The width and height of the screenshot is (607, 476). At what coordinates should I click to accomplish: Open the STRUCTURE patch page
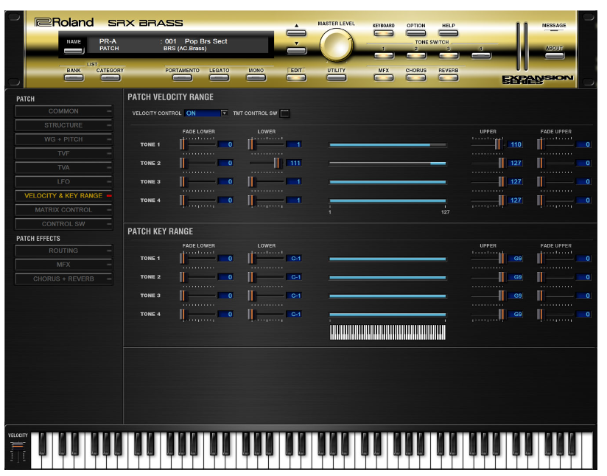(x=64, y=125)
